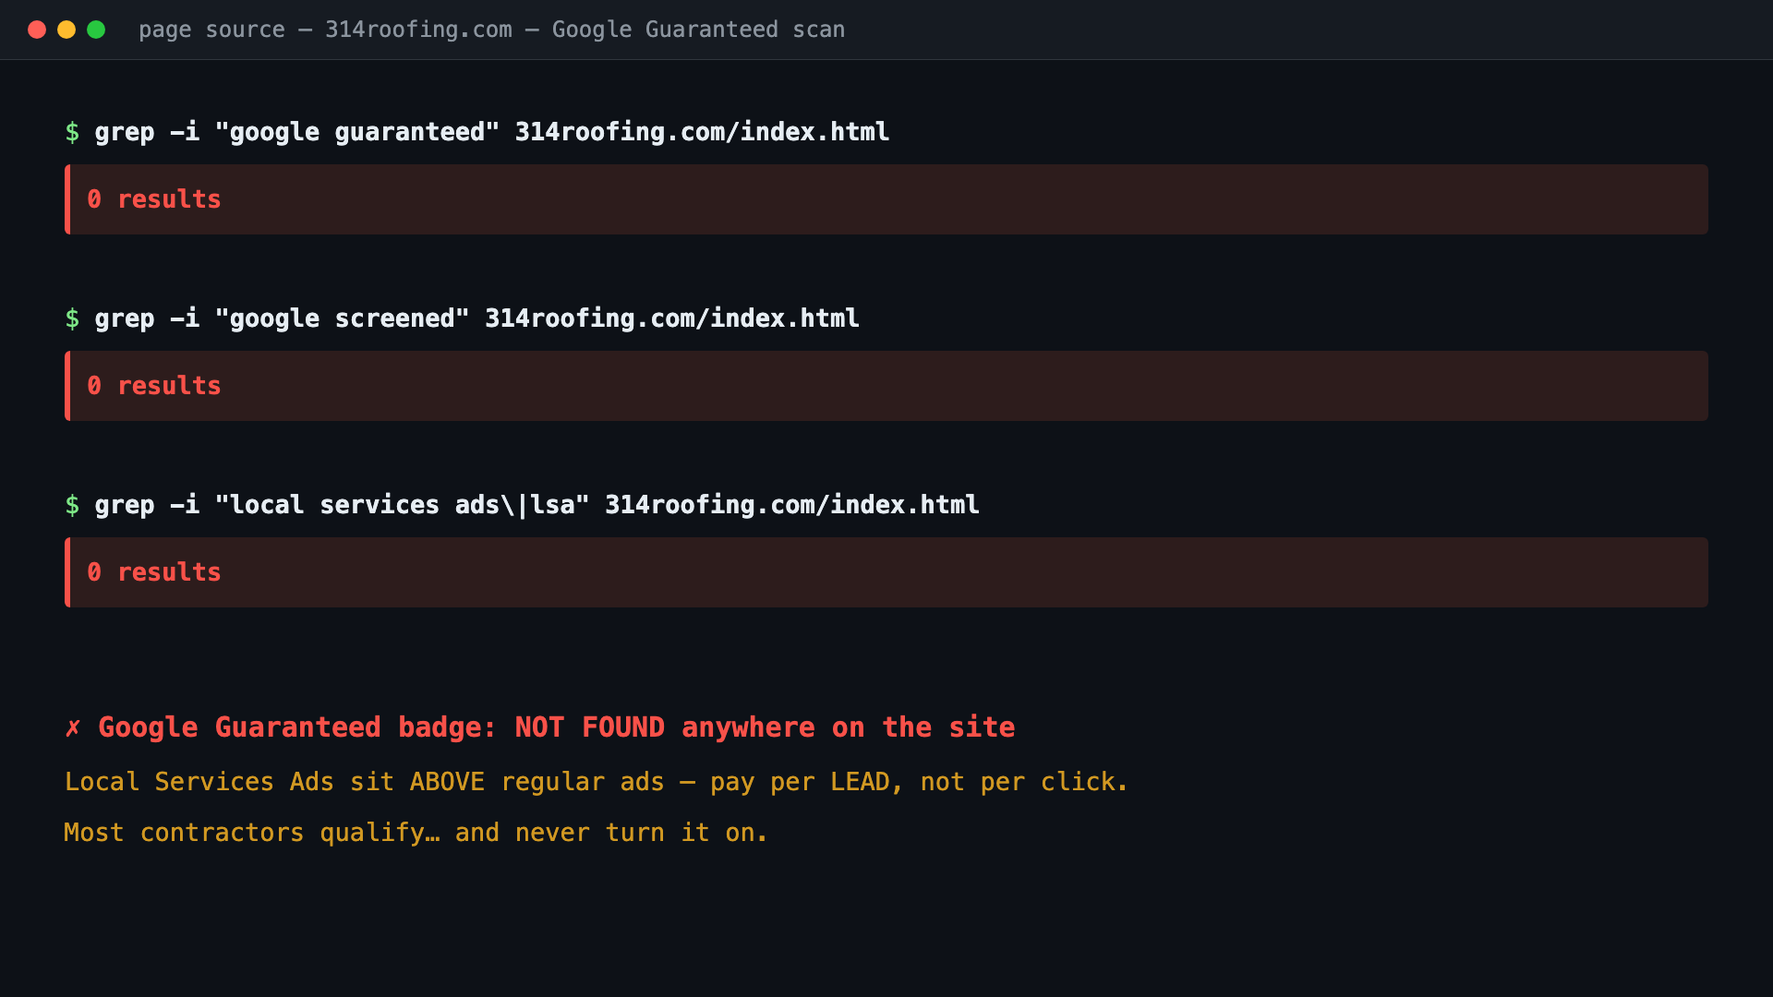Click the green maximize window button
This screenshot has width=1773, height=997.
96,30
